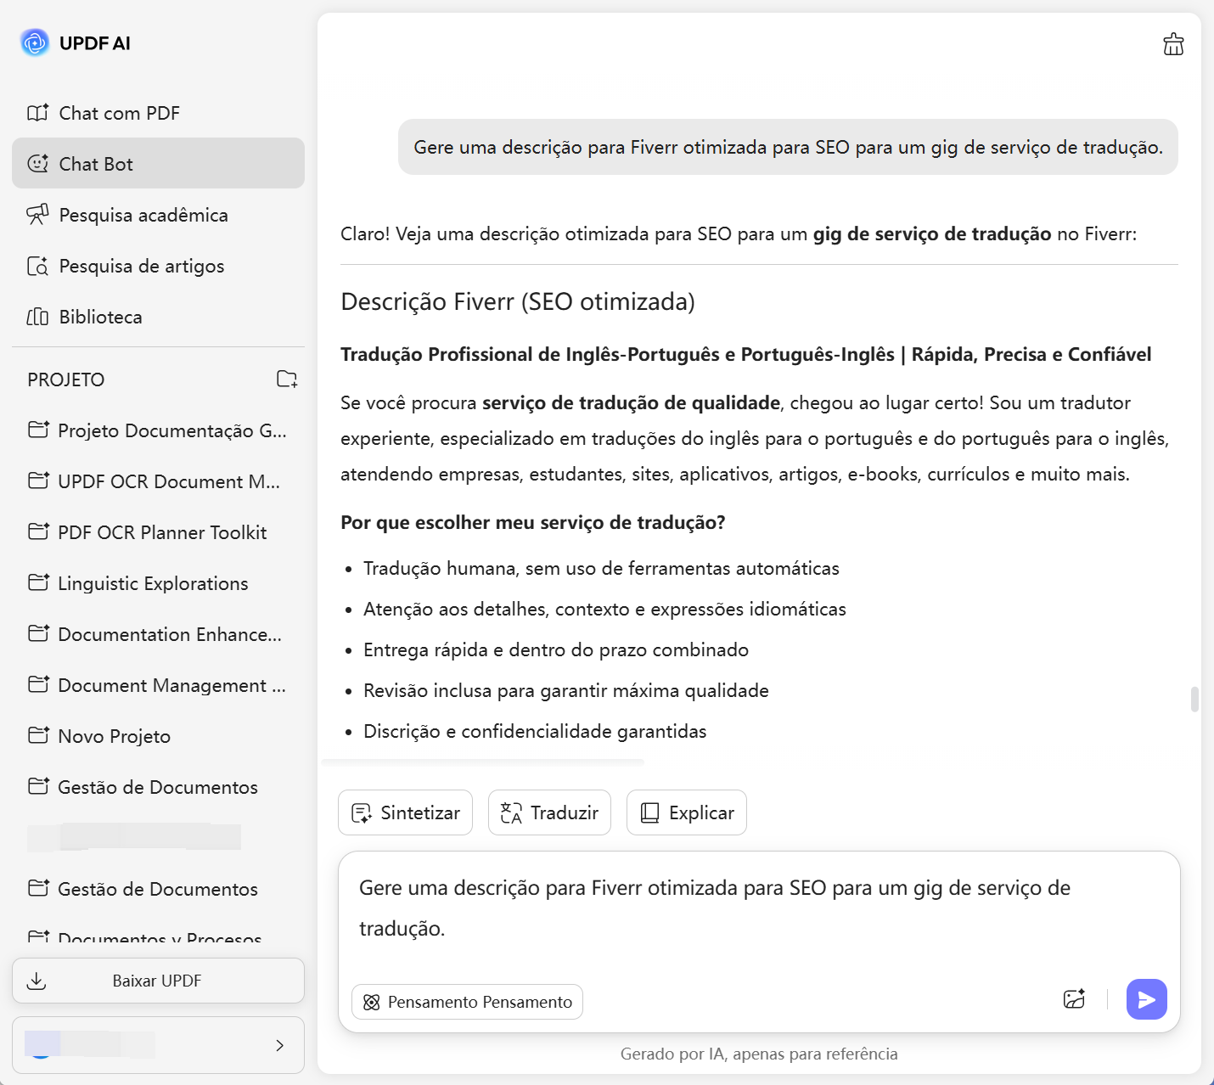Go to Pesquisa acadêmica
1214x1085 pixels.
pyautogui.click(x=143, y=215)
